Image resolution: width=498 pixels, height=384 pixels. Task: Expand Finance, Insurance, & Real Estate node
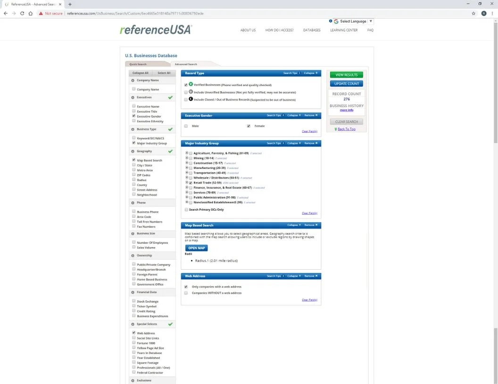(x=187, y=187)
